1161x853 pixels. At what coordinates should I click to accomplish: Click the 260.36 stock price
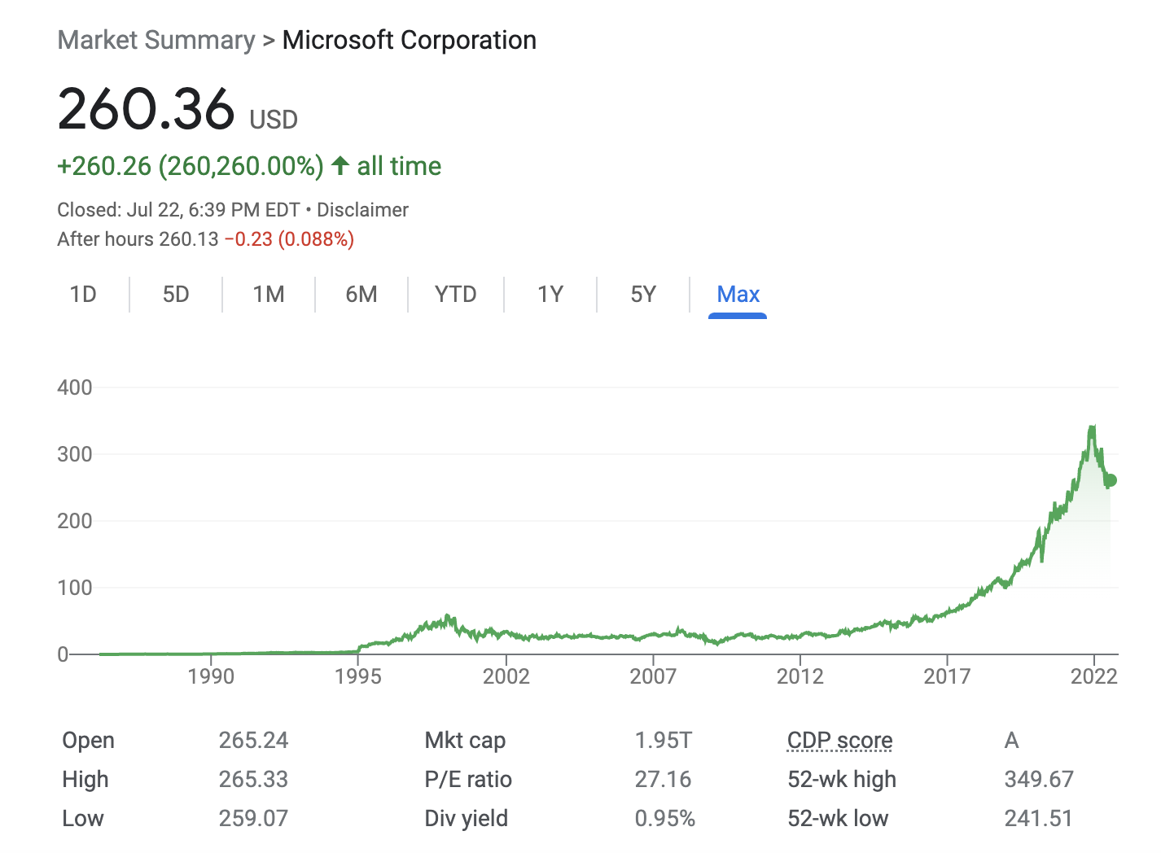[147, 110]
